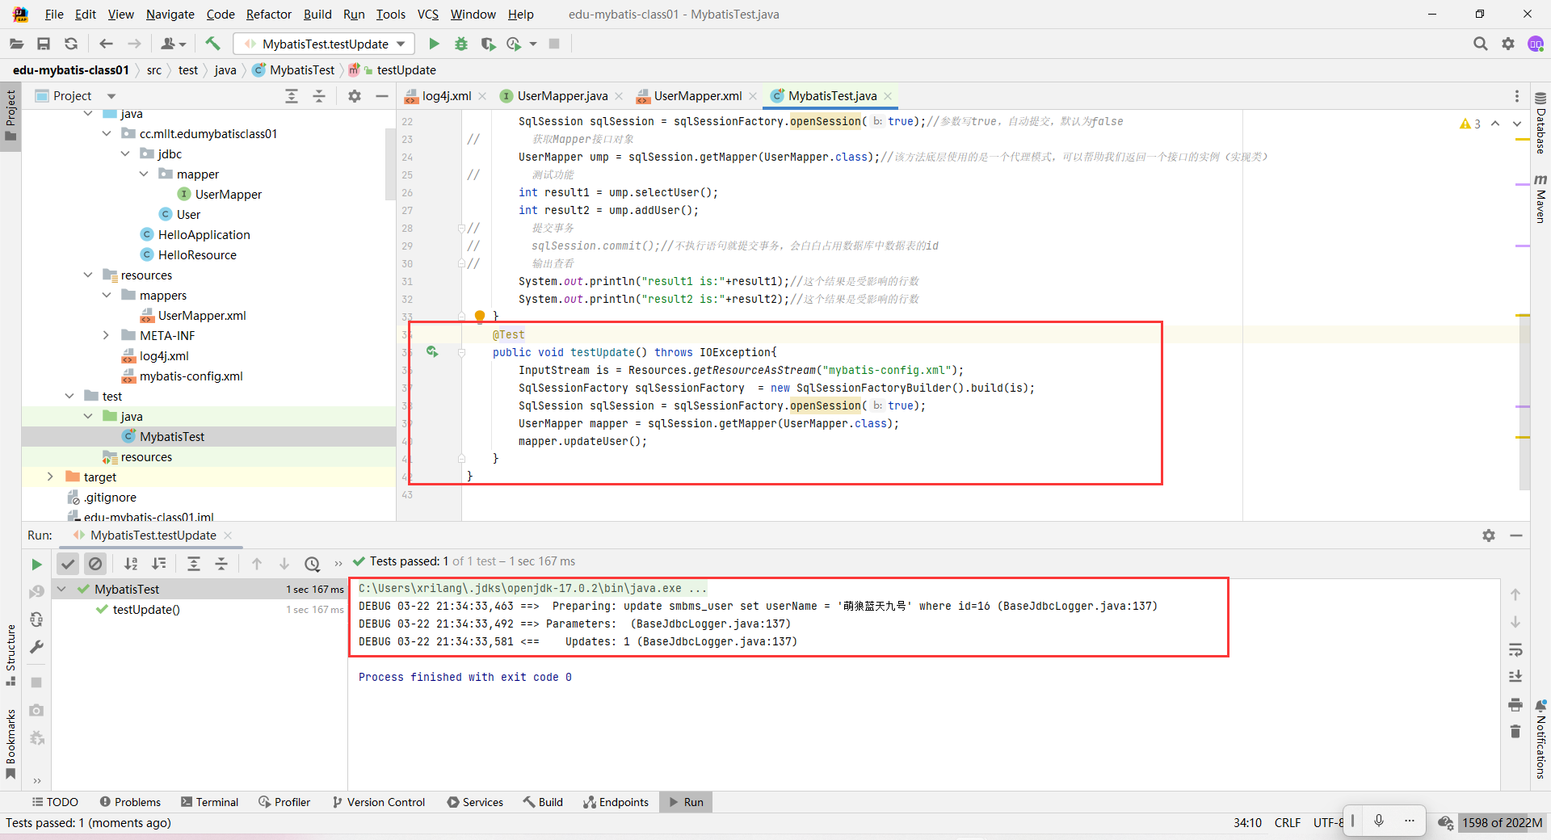The image size is (1551, 840).
Task: Toggle show passed tests checkmark
Action: (x=69, y=564)
